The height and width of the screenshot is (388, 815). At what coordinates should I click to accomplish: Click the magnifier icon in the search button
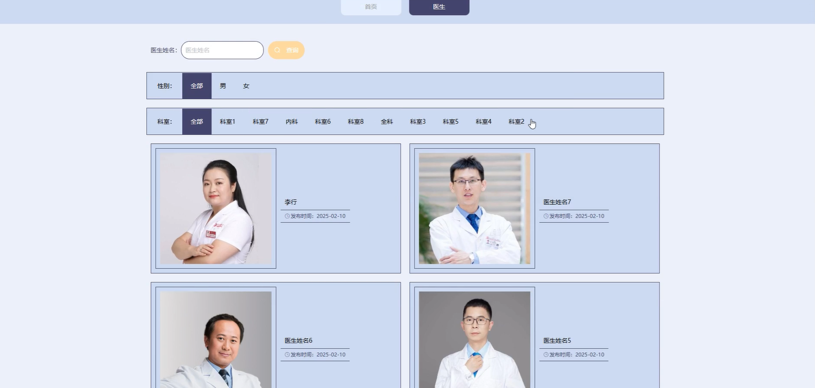tap(277, 50)
